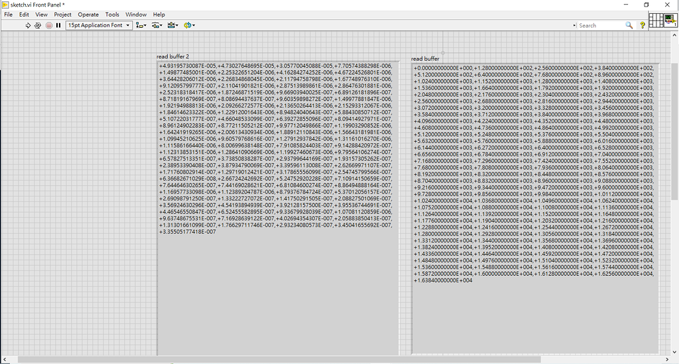Open the Reorder objects dropdown
The image size is (679, 364).
coord(189,25)
